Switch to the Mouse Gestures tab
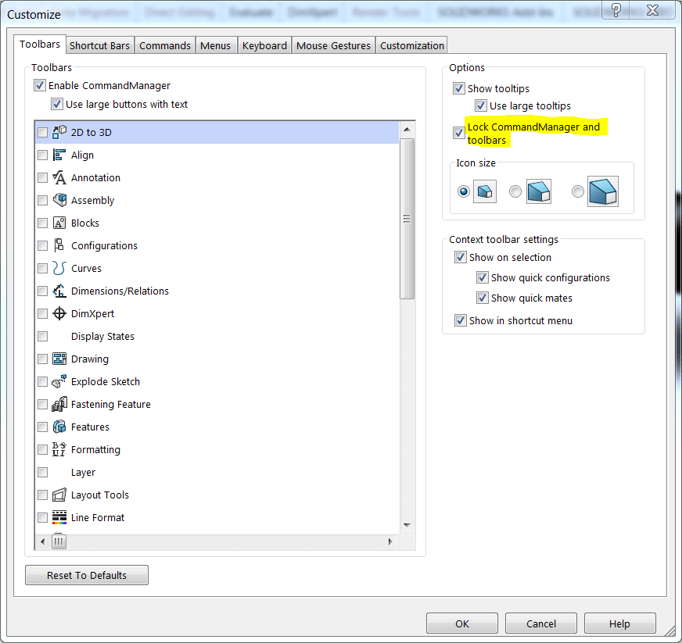The height and width of the screenshot is (643, 682). coord(333,45)
